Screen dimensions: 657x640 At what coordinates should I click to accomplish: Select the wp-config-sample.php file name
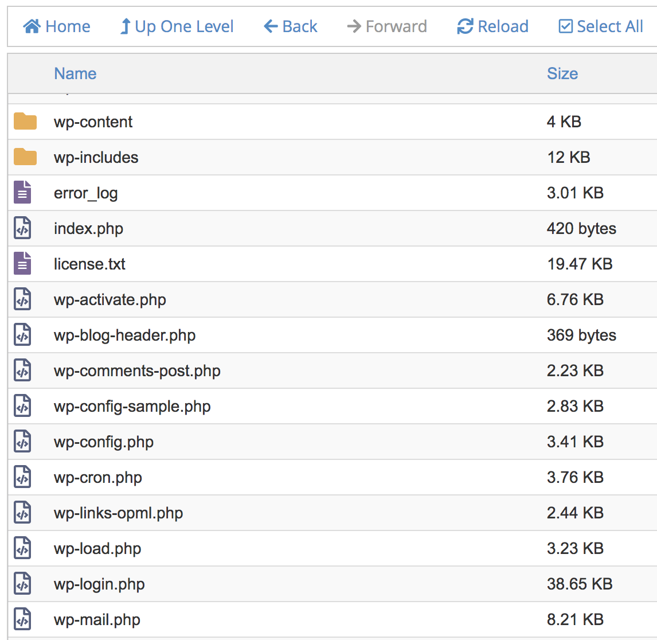132,407
